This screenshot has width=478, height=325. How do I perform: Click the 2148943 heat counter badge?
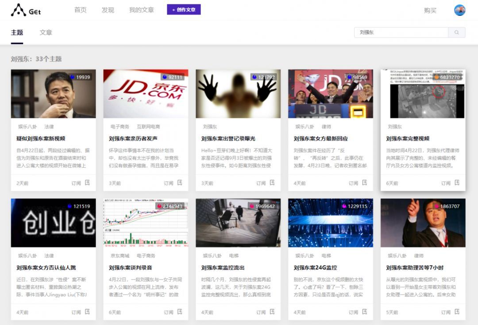(x=170, y=206)
